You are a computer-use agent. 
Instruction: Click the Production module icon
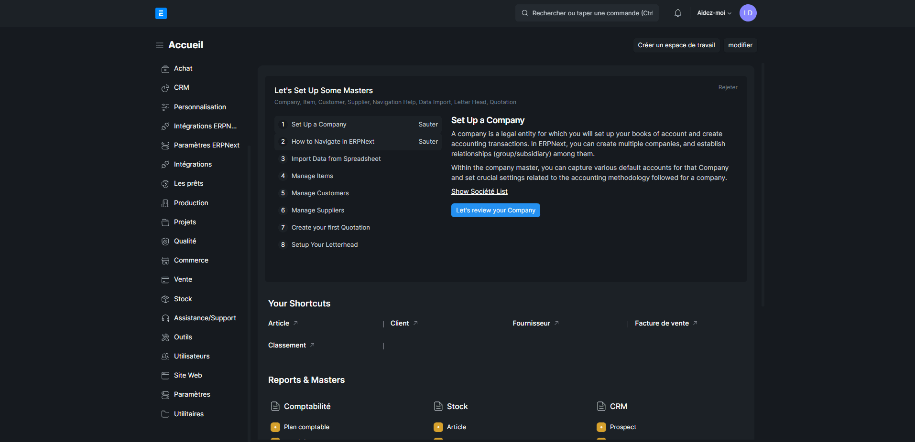click(165, 203)
